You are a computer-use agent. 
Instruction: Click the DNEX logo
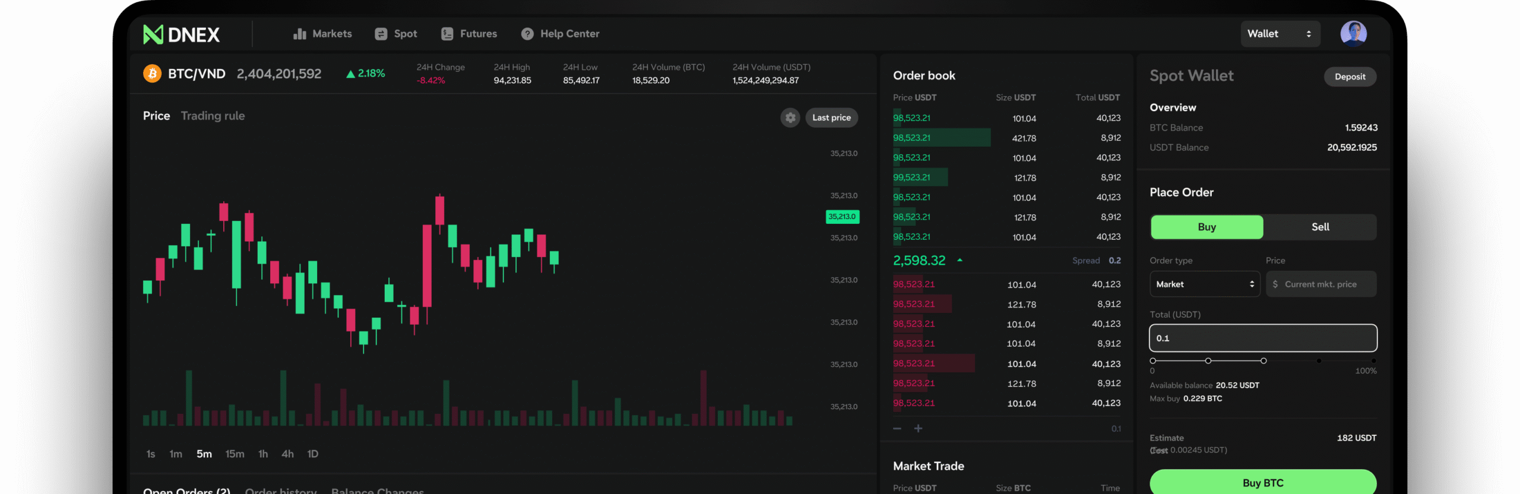tap(182, 34)
